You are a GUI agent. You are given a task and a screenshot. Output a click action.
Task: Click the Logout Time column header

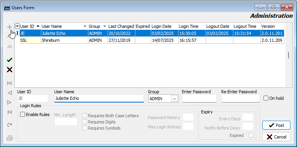pos(247,26)
